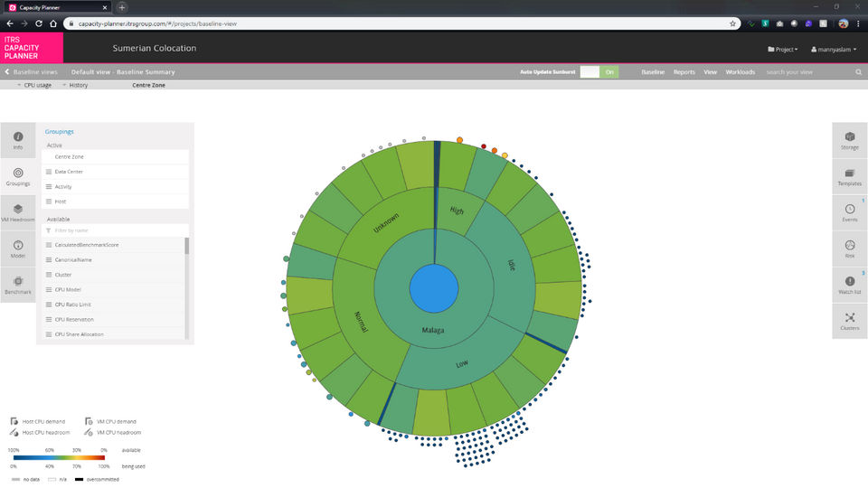Open the Groupings side panel
This screenshot has width=868, height=488.
18,176
